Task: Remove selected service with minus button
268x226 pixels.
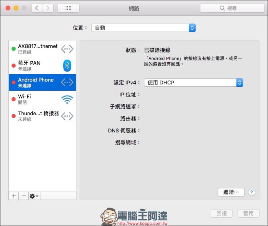Action: pos(24,196)
